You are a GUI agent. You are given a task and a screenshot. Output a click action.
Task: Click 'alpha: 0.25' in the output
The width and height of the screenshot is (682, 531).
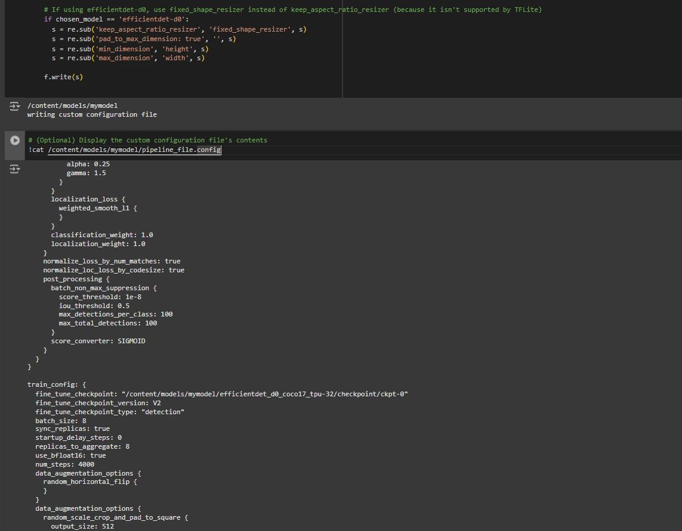(88, 164)
